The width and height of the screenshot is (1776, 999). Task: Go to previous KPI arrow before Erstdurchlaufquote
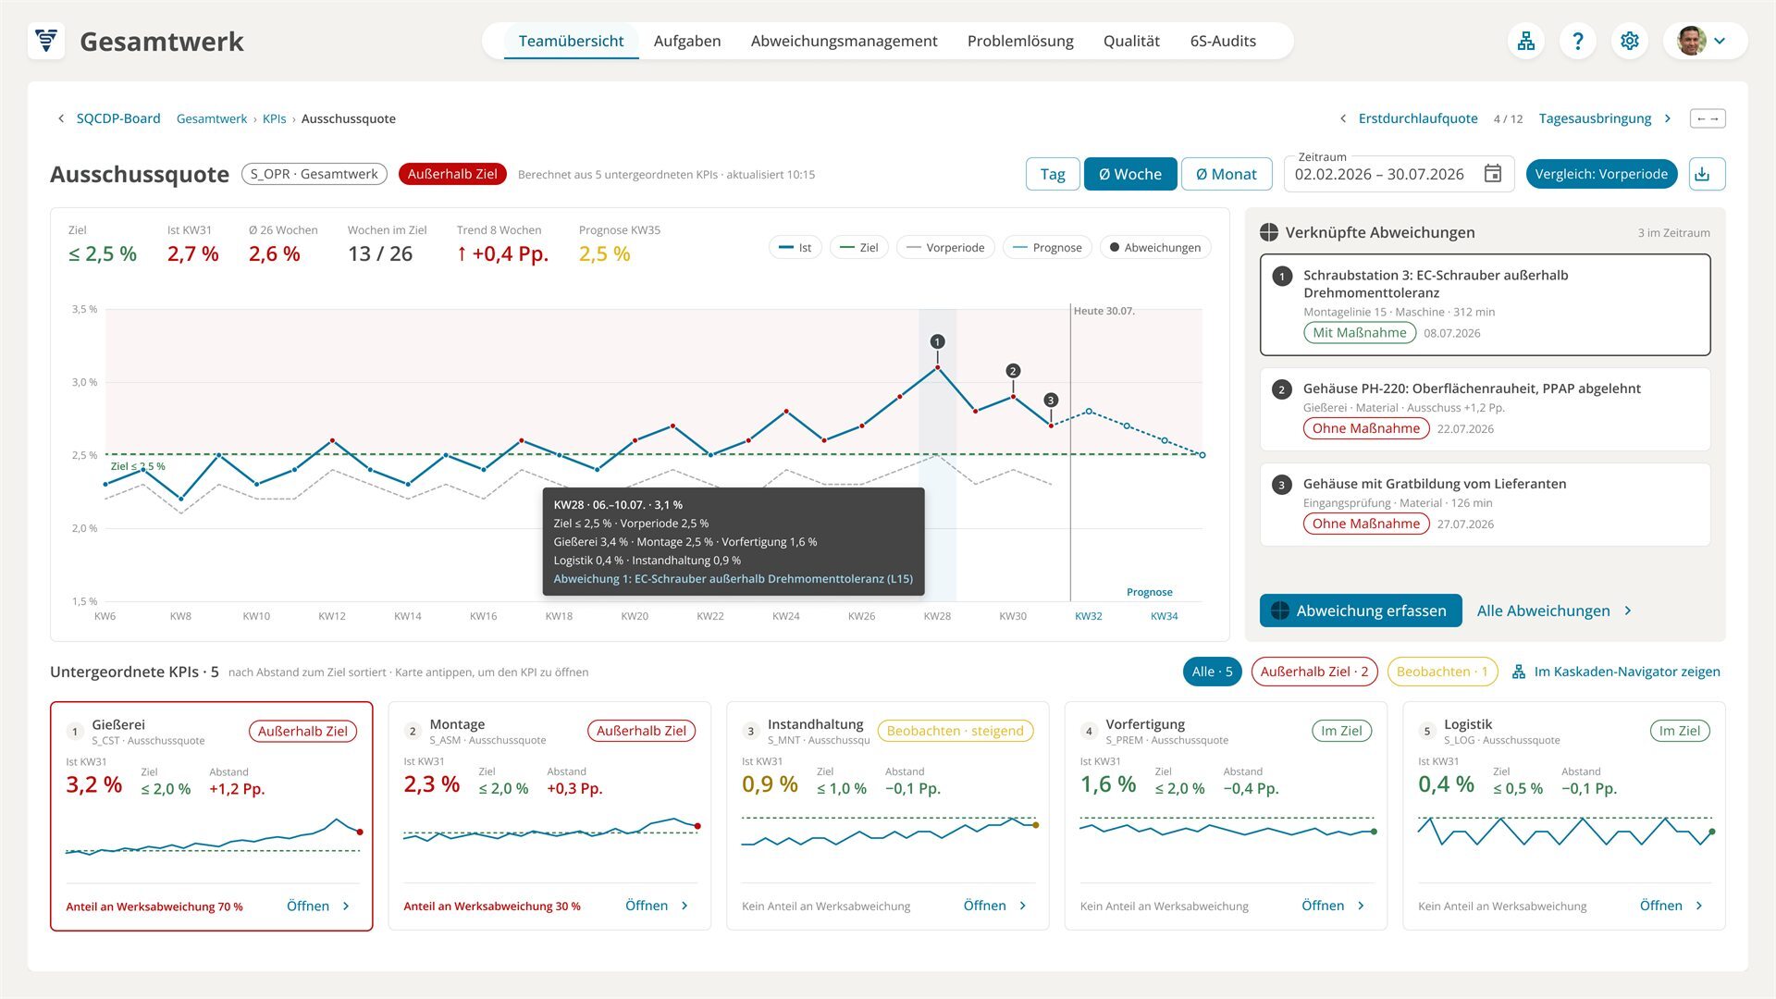click(1343, 118)
